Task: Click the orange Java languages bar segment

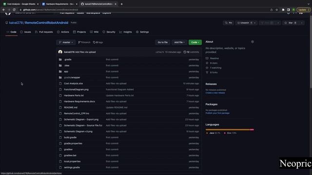Action: coord(228,130)
